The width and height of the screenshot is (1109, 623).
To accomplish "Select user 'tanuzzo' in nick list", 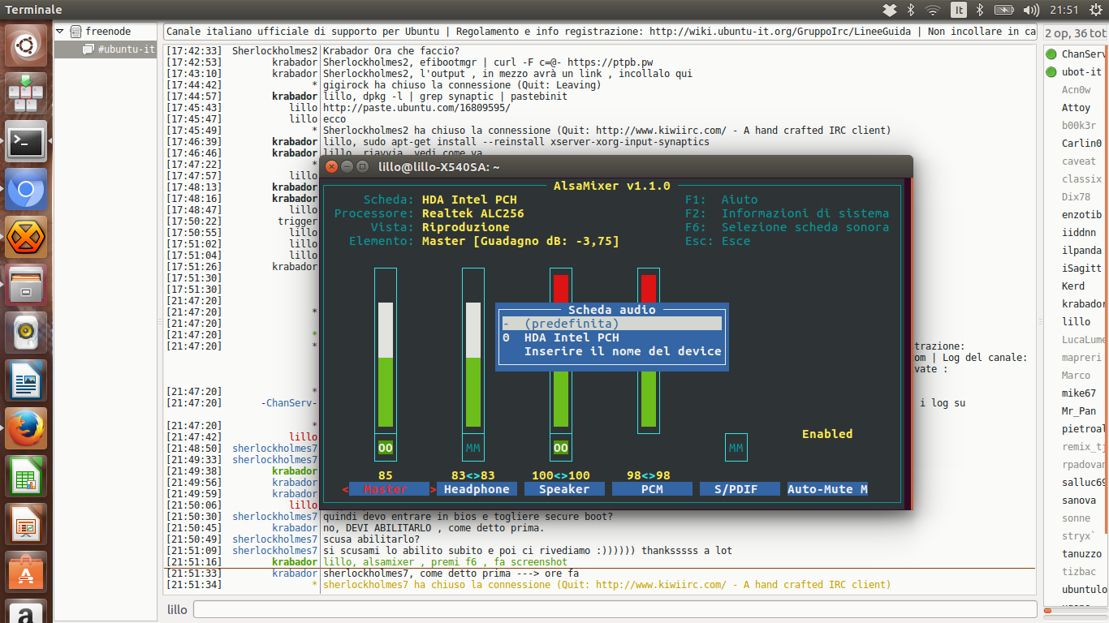I will 1081,554.
